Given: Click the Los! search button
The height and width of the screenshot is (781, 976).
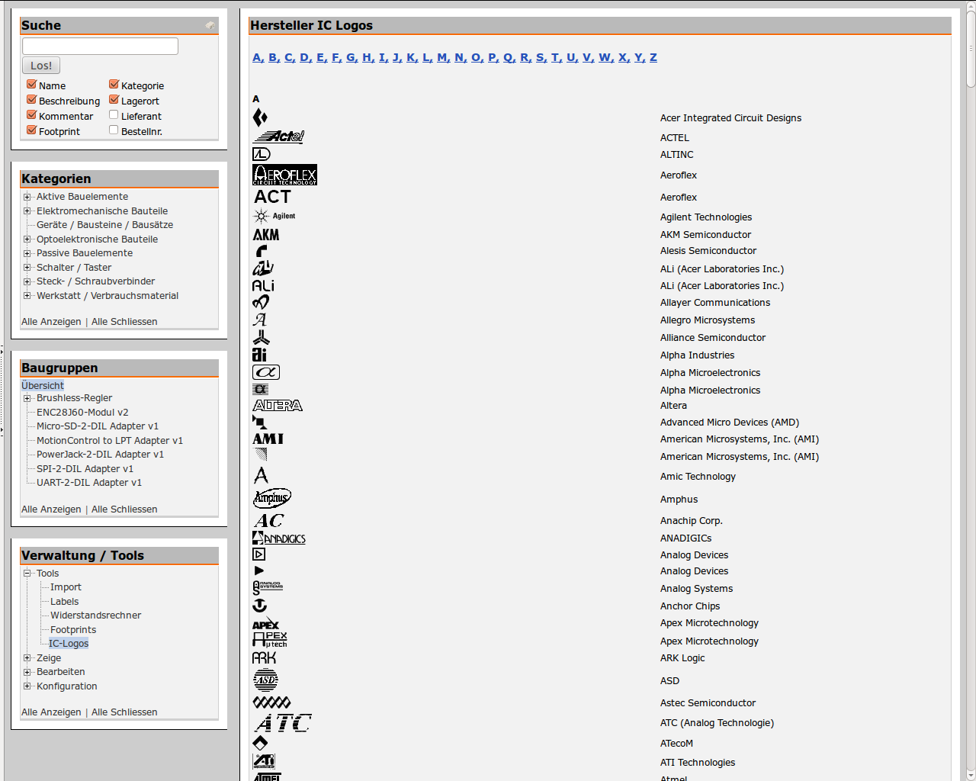Looking at the screenshot, I should tap(41, 66).
